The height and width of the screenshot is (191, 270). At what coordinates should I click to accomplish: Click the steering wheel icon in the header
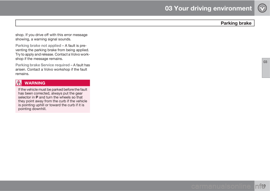[x=262, y=8]
